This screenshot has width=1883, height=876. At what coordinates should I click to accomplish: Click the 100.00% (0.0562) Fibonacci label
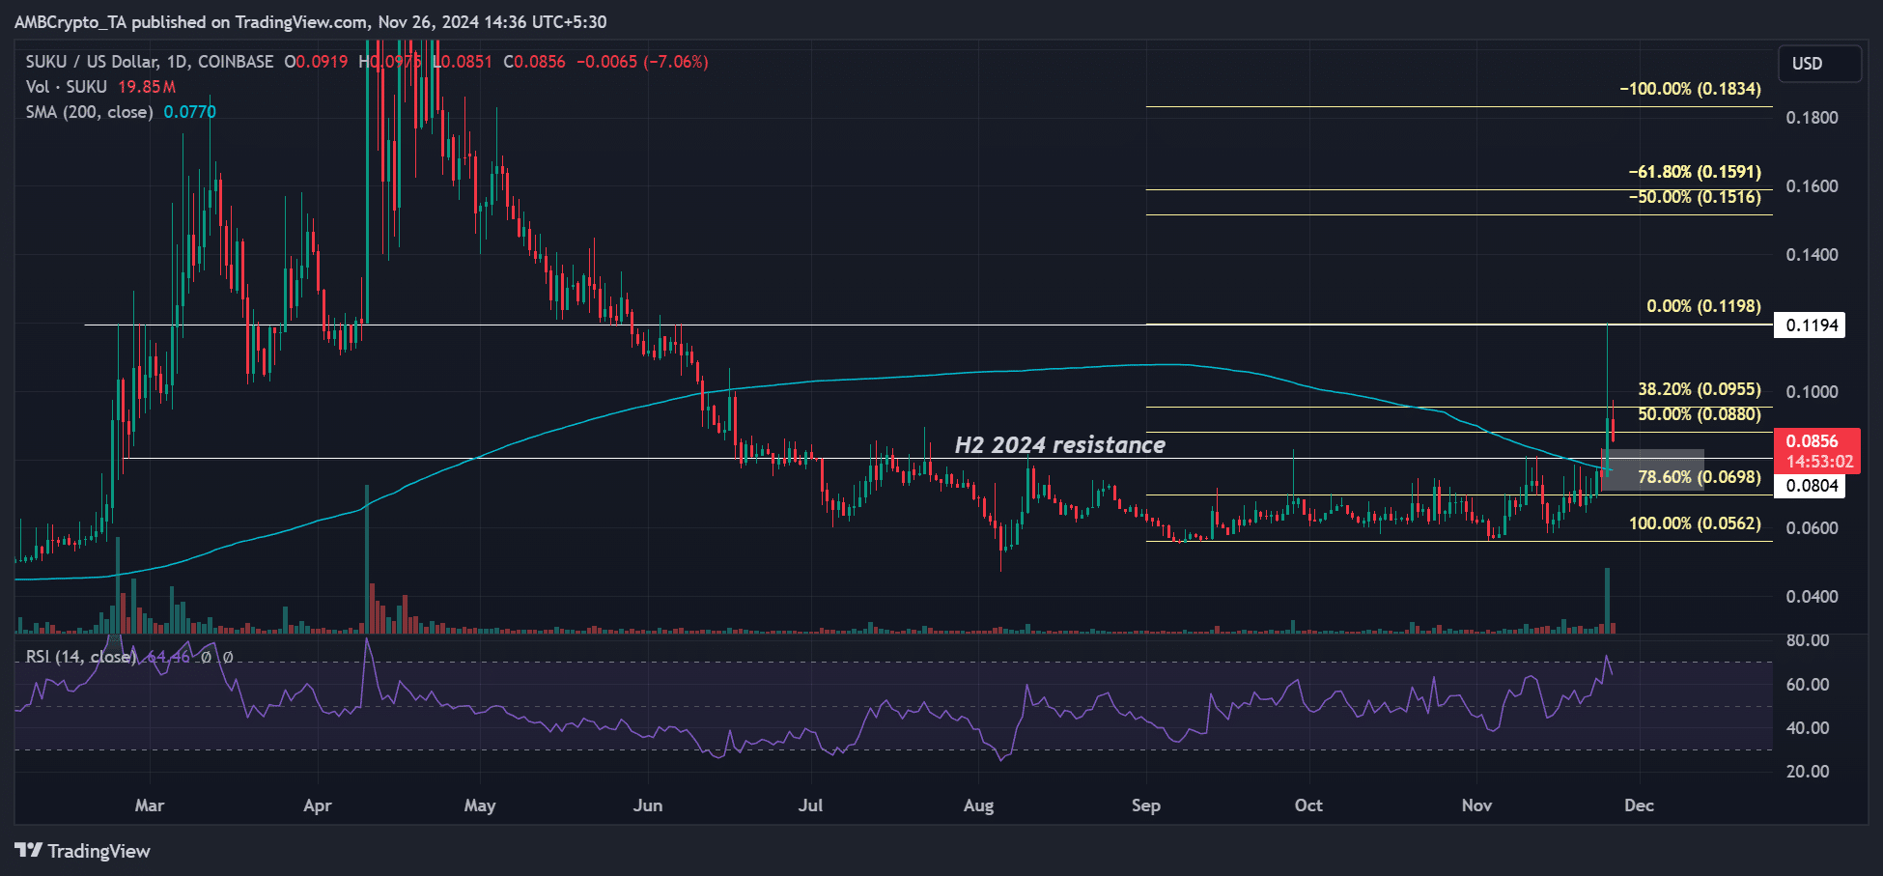tap(1695, 523)
